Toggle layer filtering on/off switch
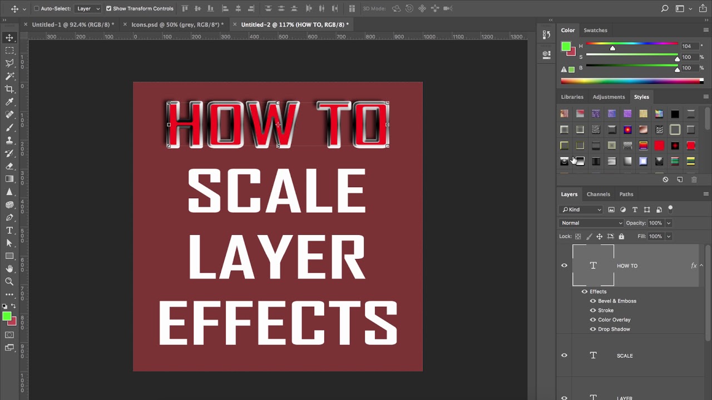 [x=670, y=209]
